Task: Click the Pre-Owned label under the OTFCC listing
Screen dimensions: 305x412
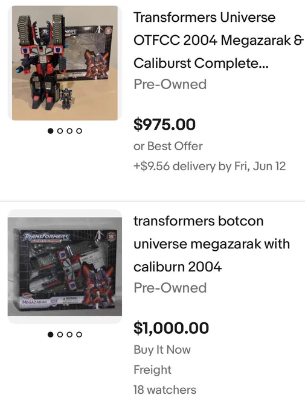Action: [x=170, y=84]
